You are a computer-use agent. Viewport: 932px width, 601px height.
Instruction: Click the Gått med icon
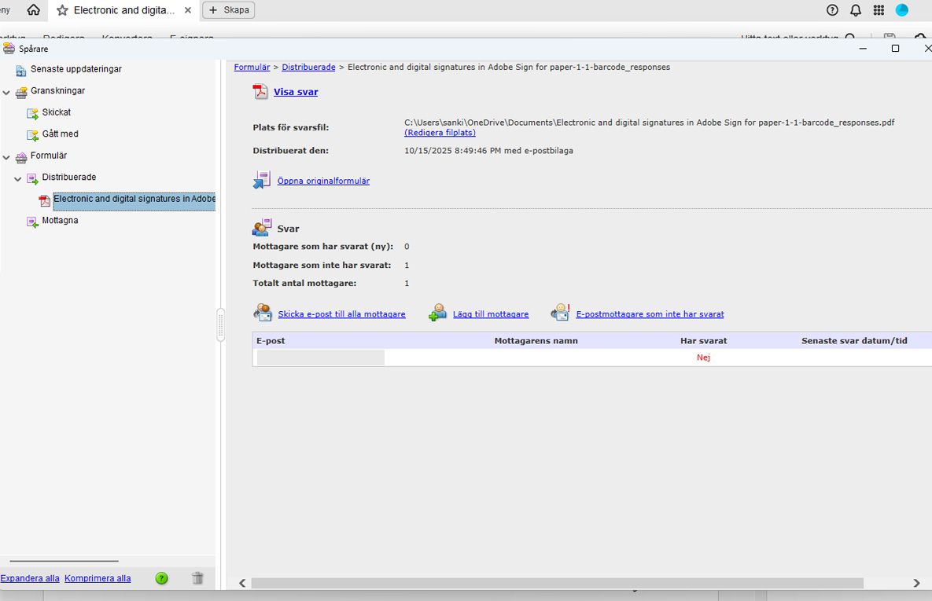click(33, 135)
